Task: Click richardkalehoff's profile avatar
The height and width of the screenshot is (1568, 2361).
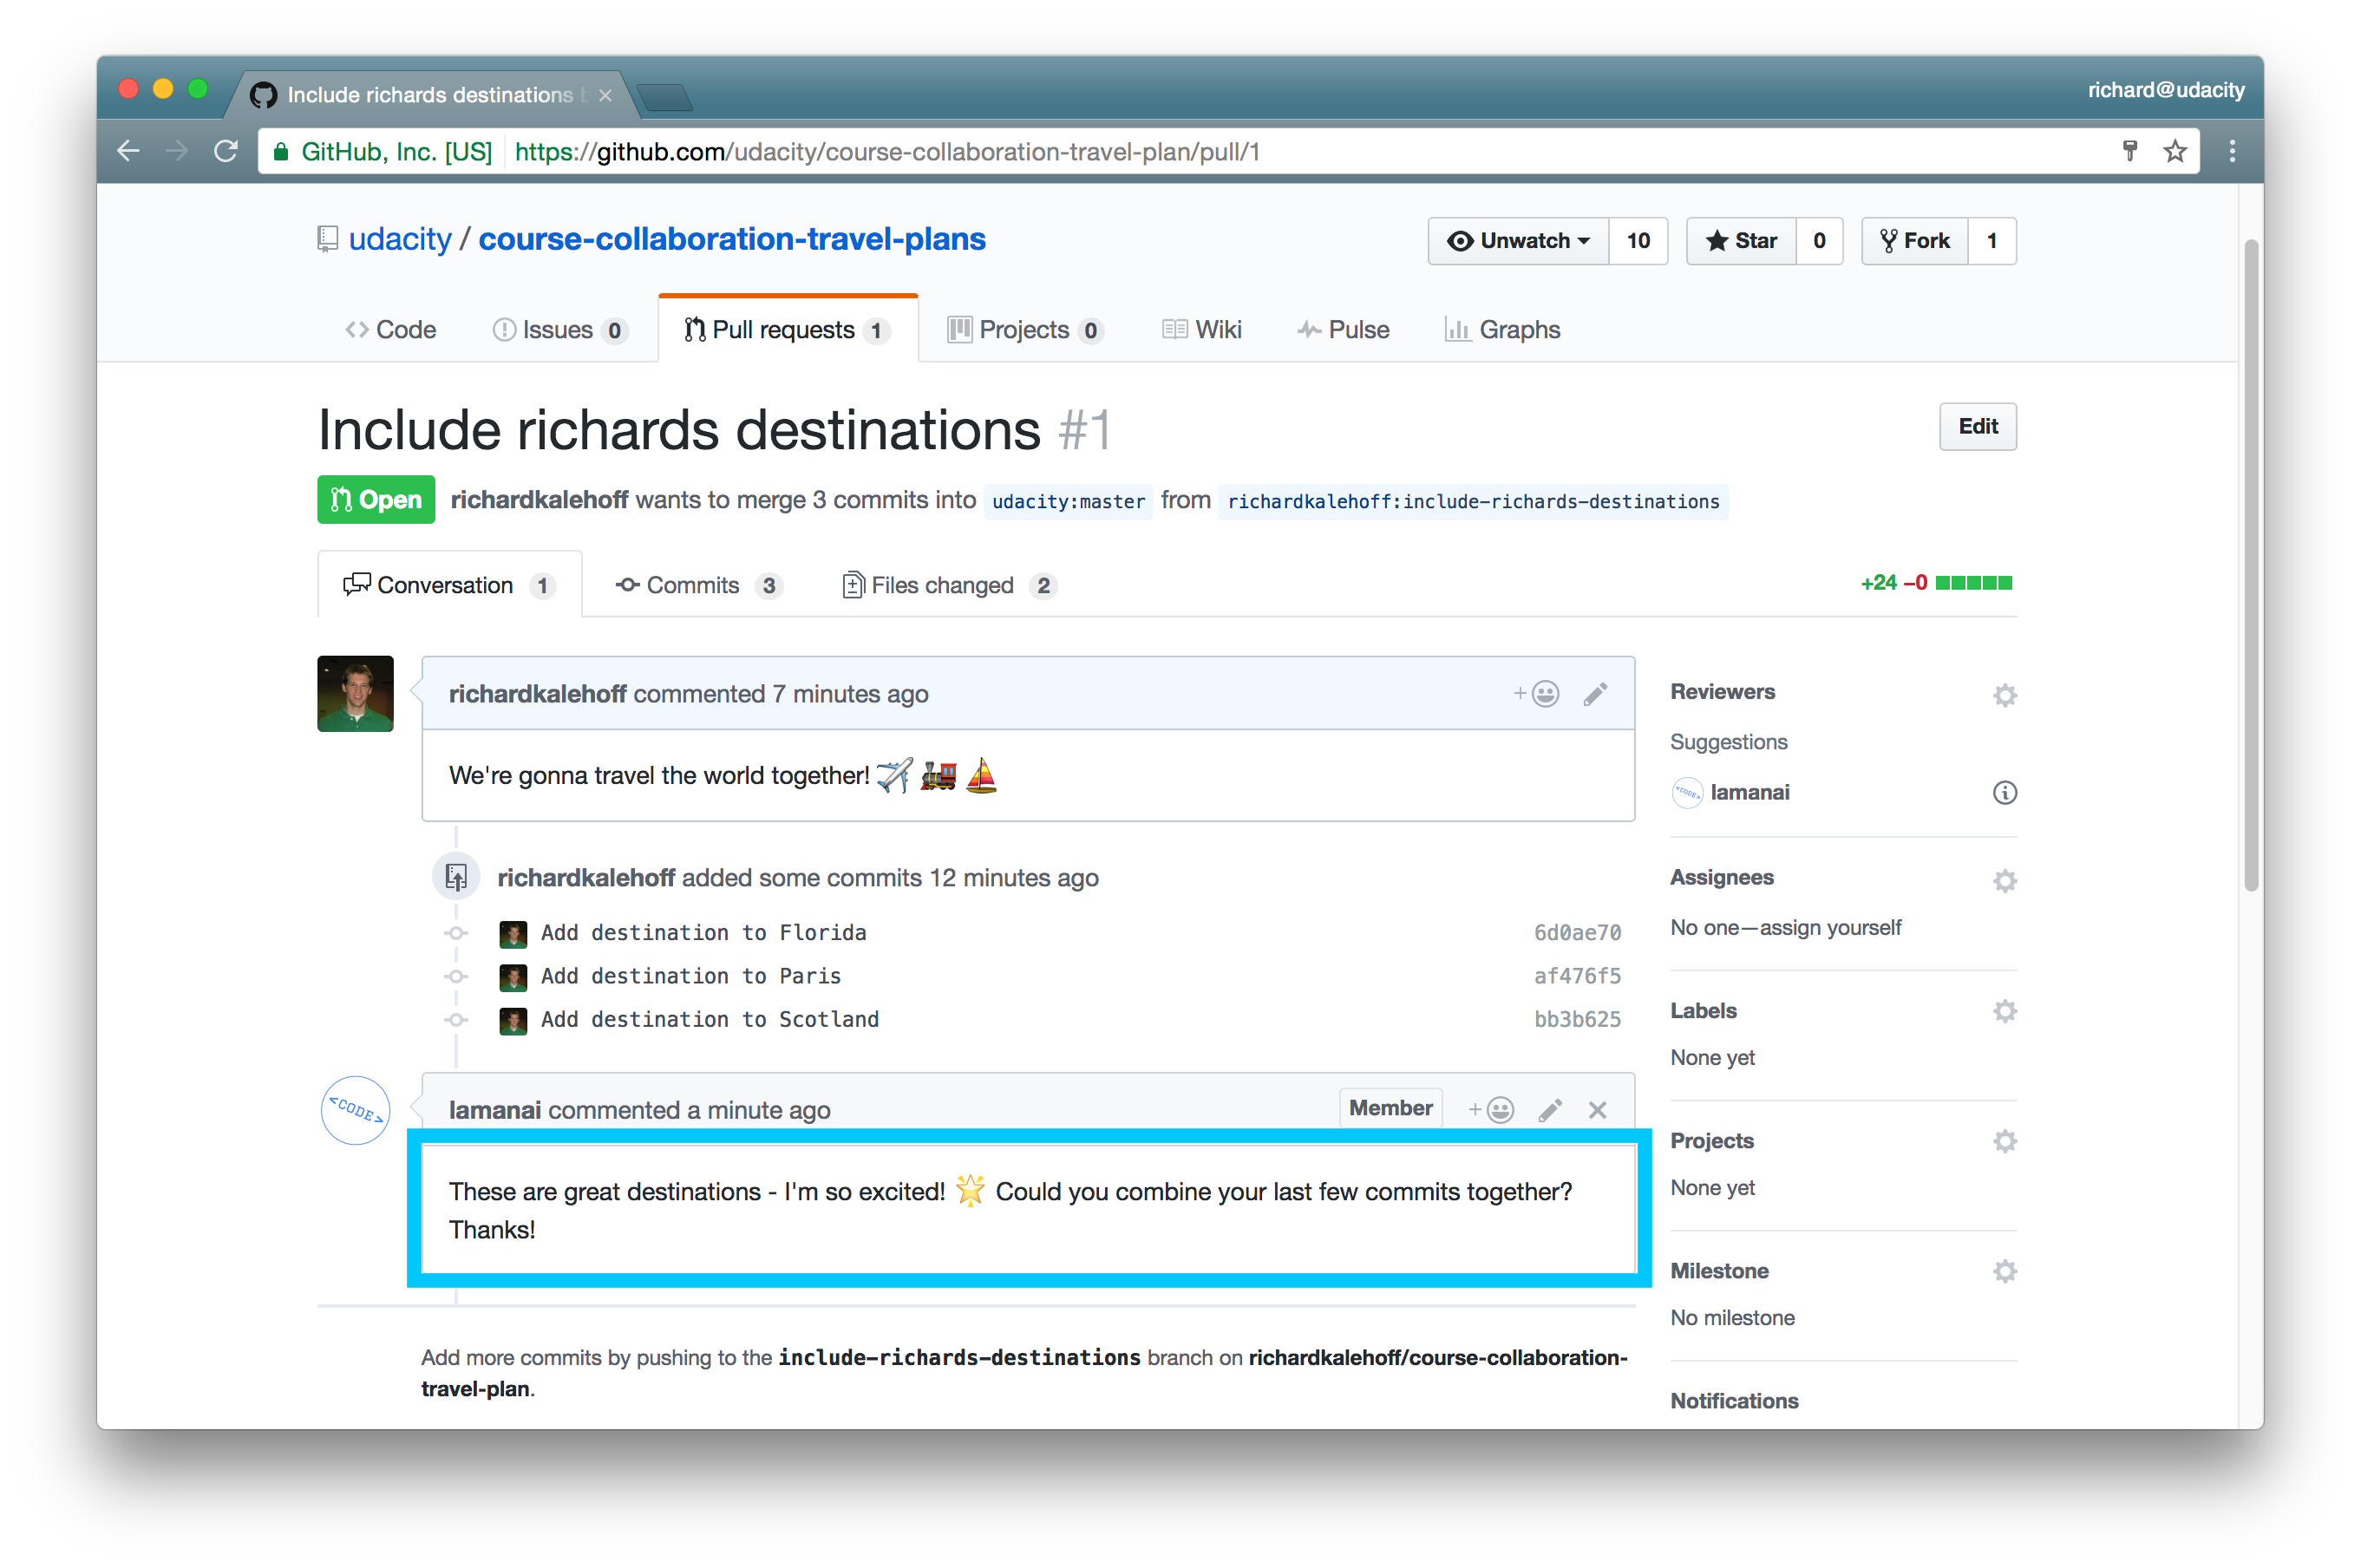Action: [x=354, y=693]
